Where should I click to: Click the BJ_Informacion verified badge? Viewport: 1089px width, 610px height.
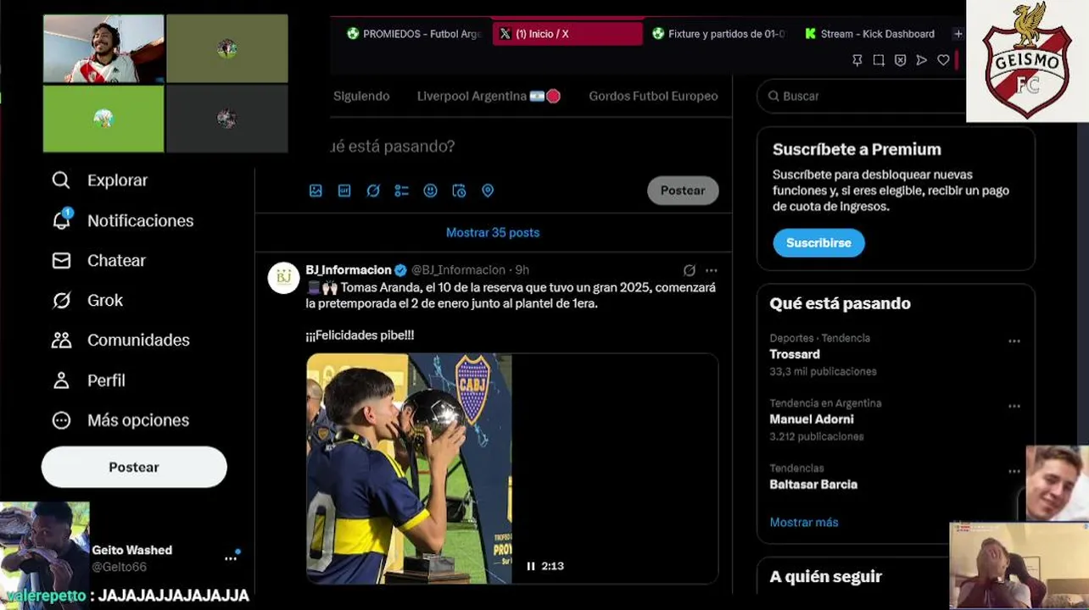pyautogui.click(x=400, y=270)
